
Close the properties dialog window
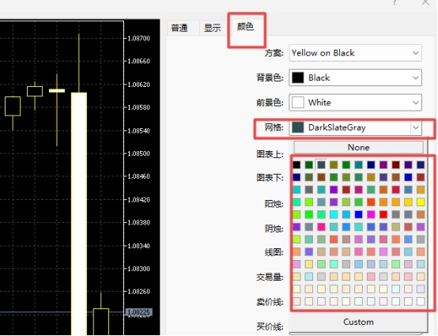[425, 2]
